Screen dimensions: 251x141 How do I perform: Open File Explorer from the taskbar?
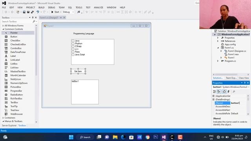point(115,137)
